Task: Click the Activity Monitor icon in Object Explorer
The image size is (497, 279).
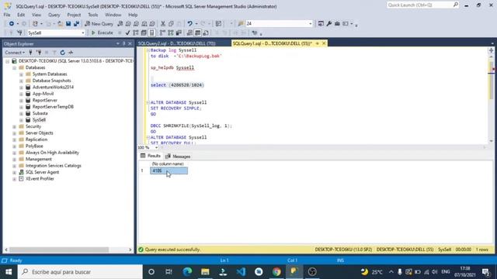Action: (x=71, y=53)
